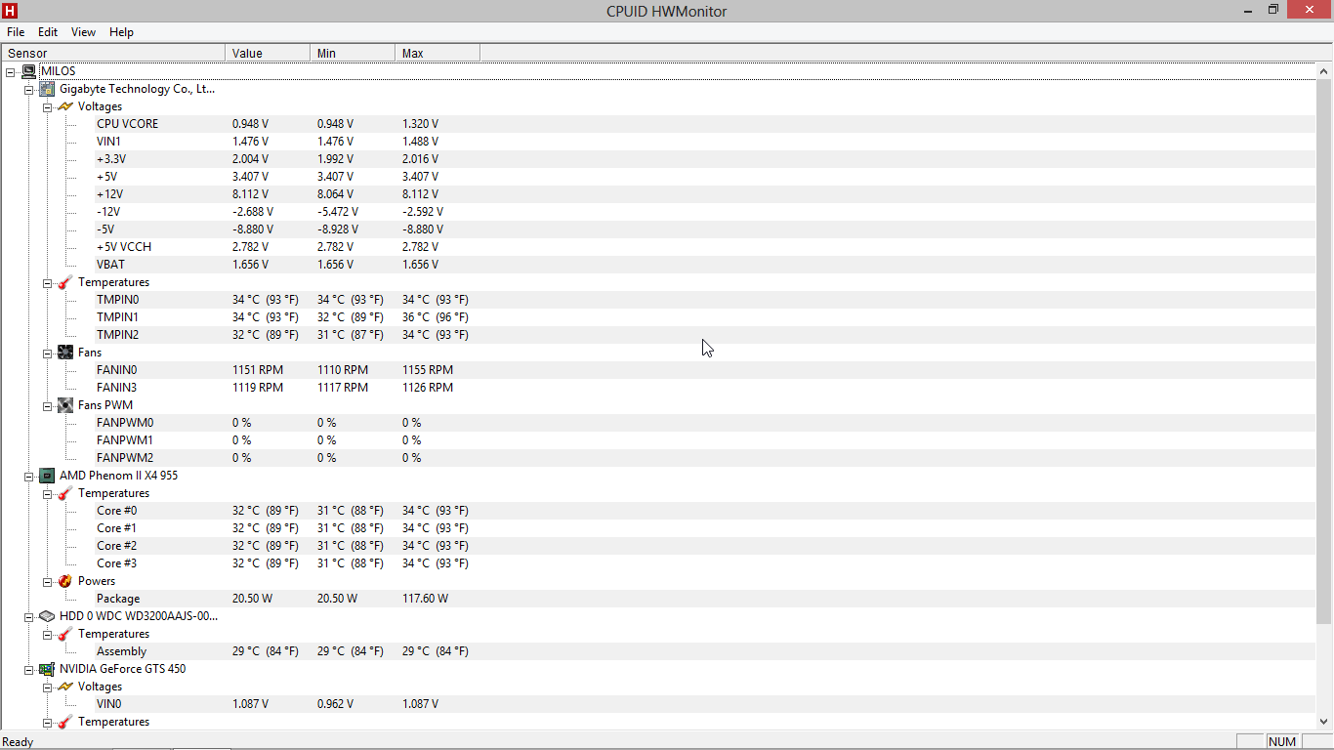This screenshot has height=750, width=1334.
Task: Click the Fans icon
Action: coord(65,353)
